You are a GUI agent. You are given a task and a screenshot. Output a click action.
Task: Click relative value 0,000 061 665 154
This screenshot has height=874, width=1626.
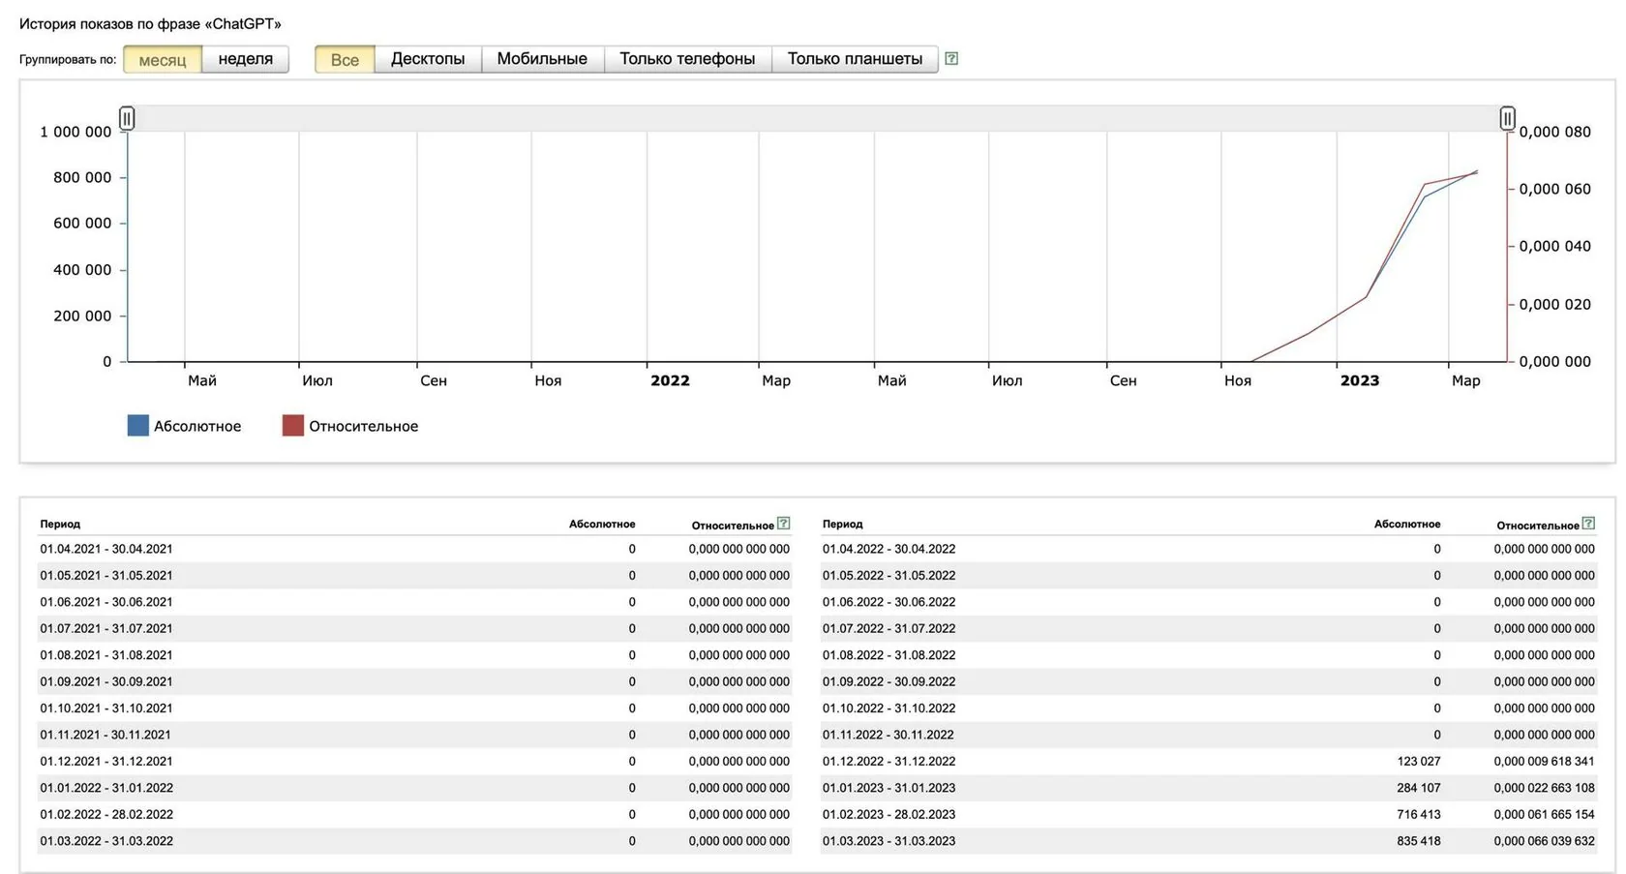click(1544, 815)
